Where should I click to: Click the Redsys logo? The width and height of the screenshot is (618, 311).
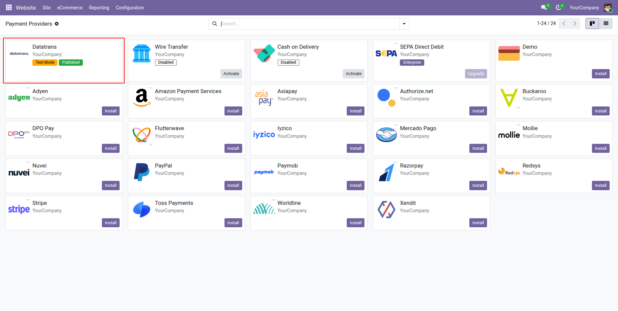click(x=509, y=172)
